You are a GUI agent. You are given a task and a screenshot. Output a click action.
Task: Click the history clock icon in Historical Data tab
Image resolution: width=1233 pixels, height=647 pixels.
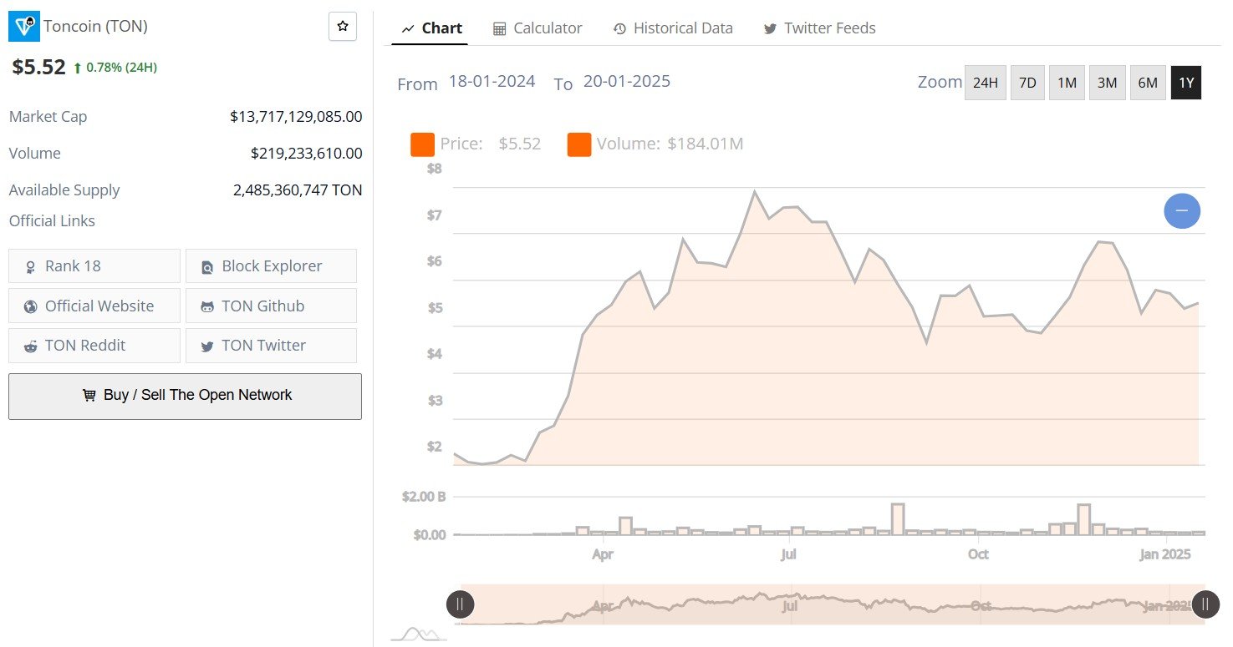[x=619, y=29]
